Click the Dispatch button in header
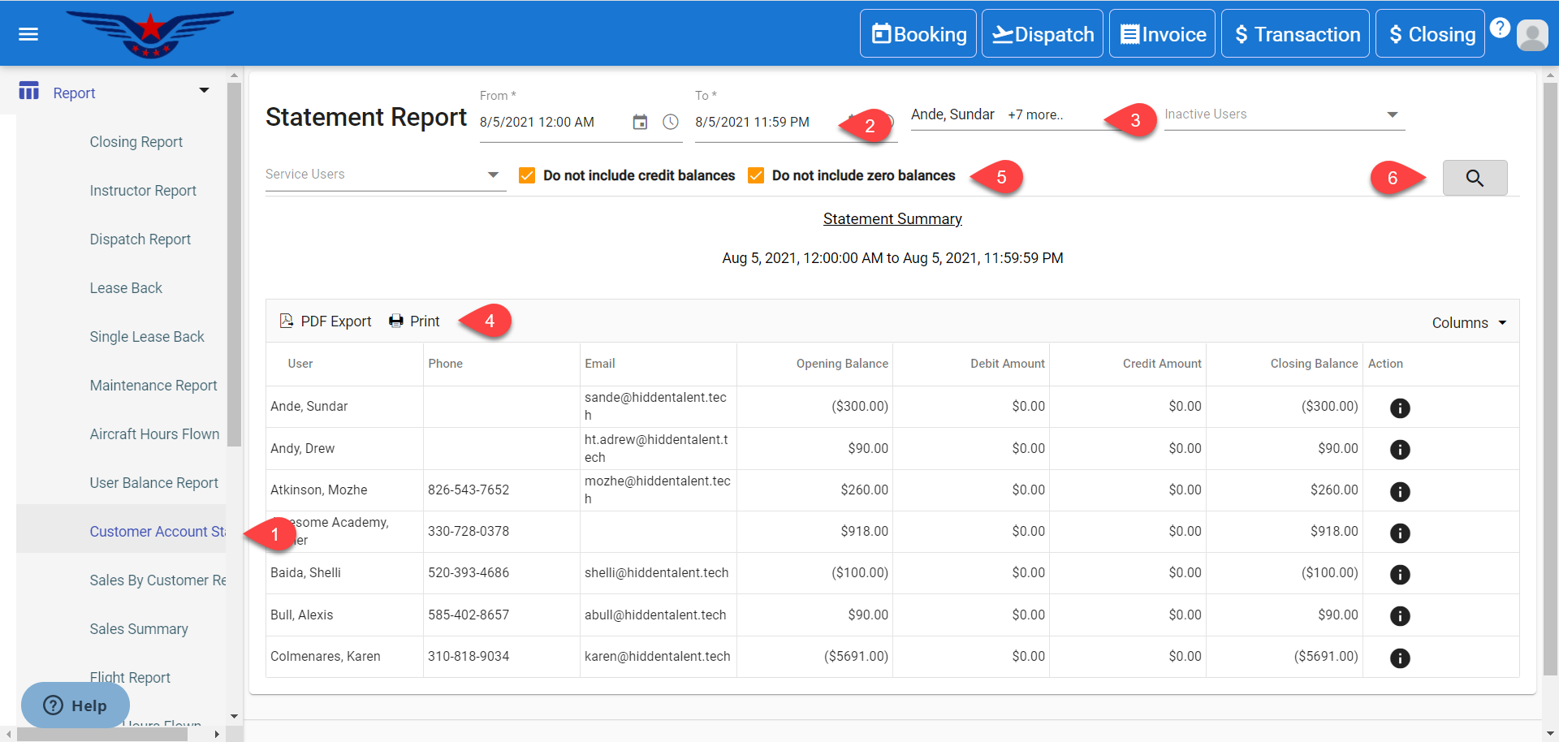Viewport: 1559px width, 742px height. (x=1042, y=34)
